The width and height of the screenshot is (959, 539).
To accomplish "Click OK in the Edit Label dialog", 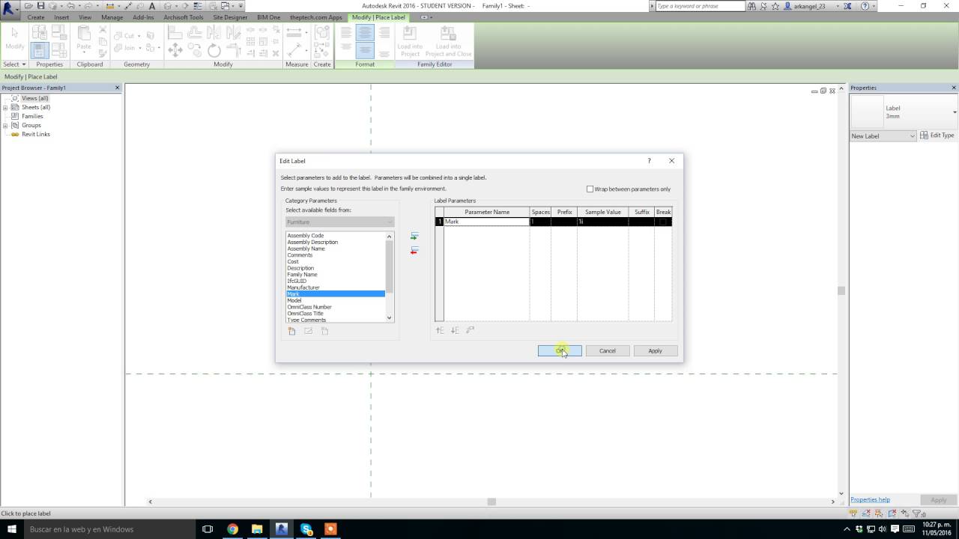I will (560, 350).
